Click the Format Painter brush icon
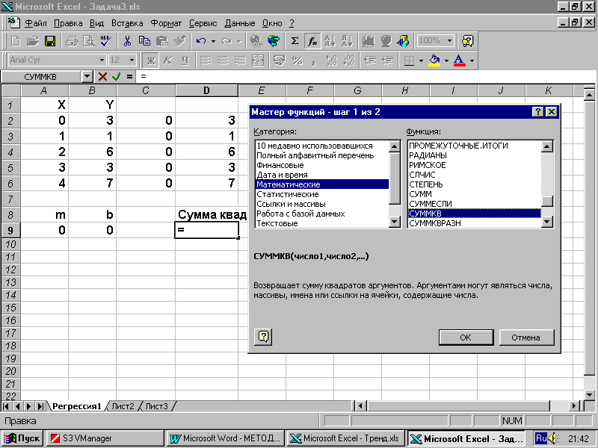Screen dimensions: 598x448 [x=179, y=41]
